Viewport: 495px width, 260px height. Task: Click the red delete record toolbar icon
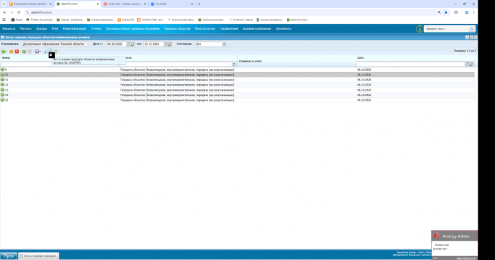[17, 51]
